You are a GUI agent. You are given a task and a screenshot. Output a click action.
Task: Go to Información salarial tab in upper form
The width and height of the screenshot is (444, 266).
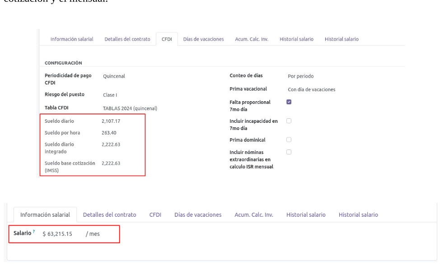pyautogui.click(x=72, y=39)
